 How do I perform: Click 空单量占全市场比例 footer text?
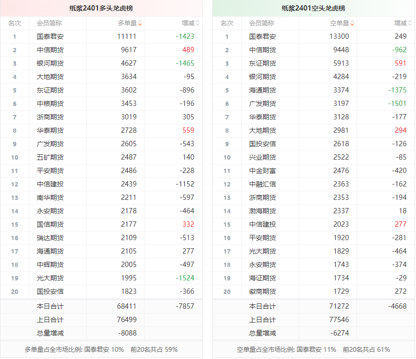point(313,350)
